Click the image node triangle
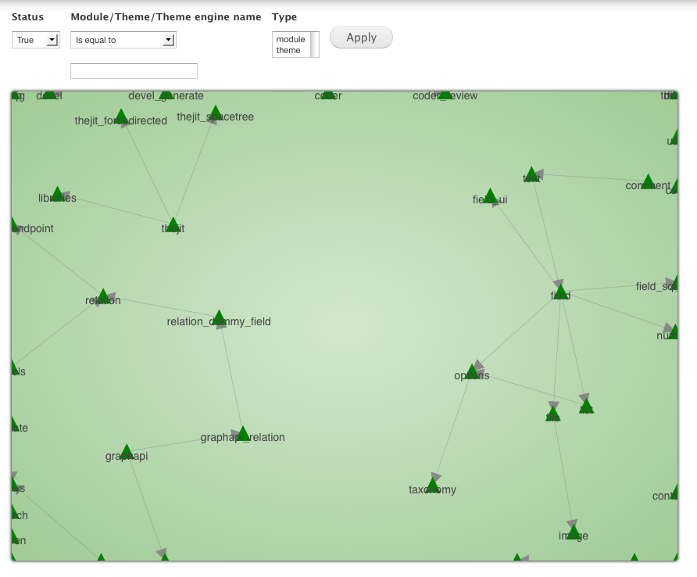The image size is (697, 577). [574, 532]
